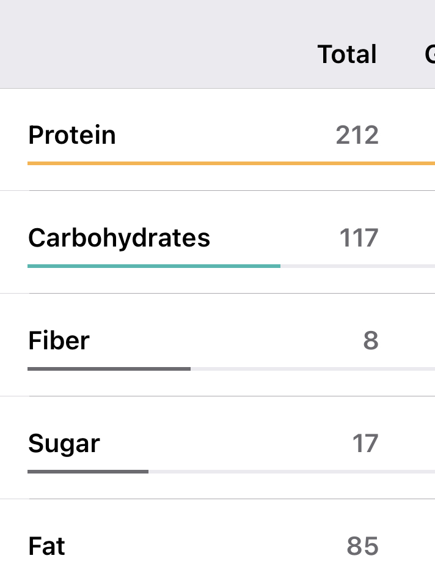Image resolution: width=435 pixels, height=572 pixels.
Task: Select the Sugar row label
Action: [x=64, y=444]
